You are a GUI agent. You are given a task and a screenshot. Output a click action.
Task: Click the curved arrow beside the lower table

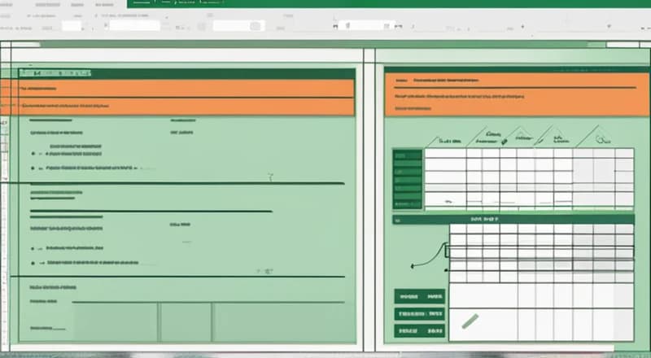click(426, 259)
